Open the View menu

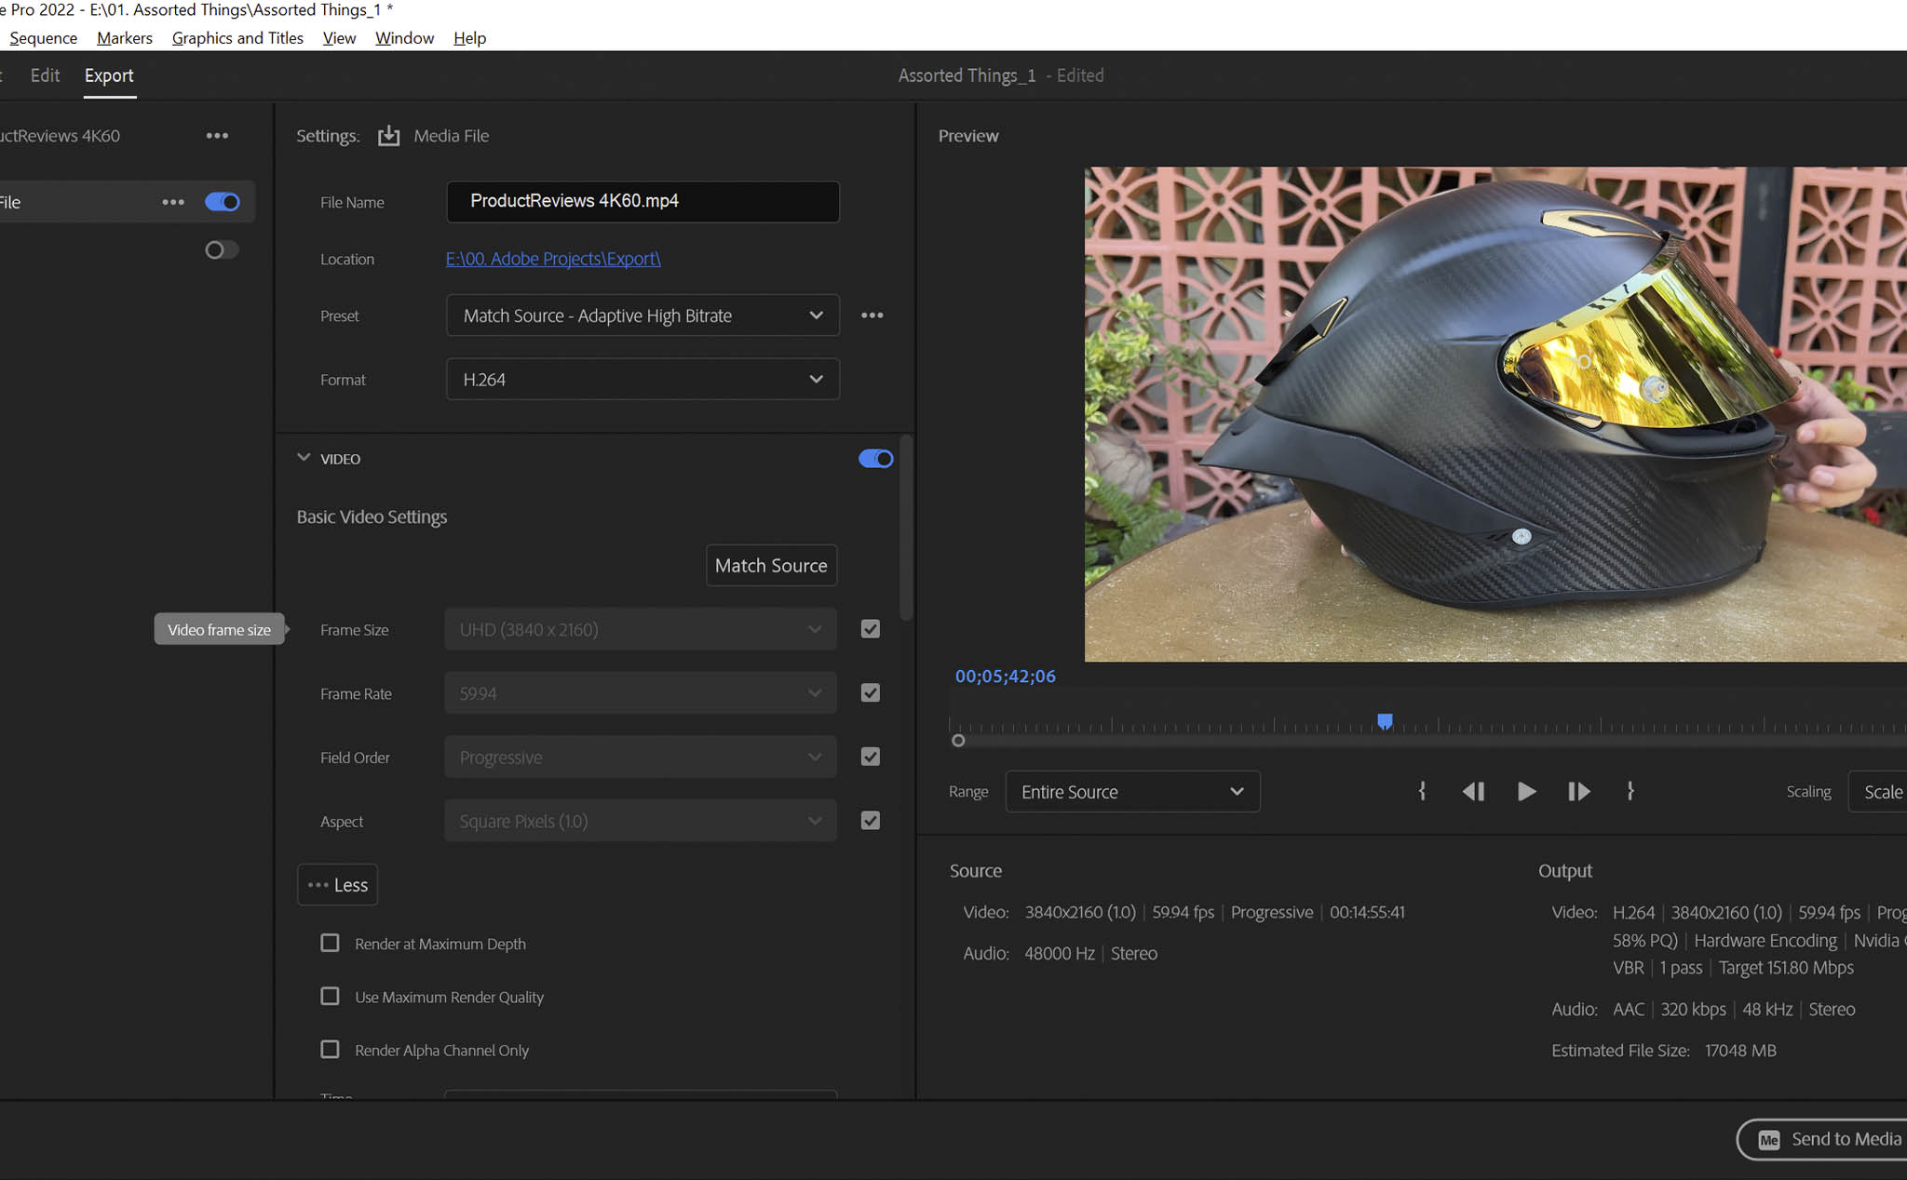pyautogui.click(x=339, y=38)
